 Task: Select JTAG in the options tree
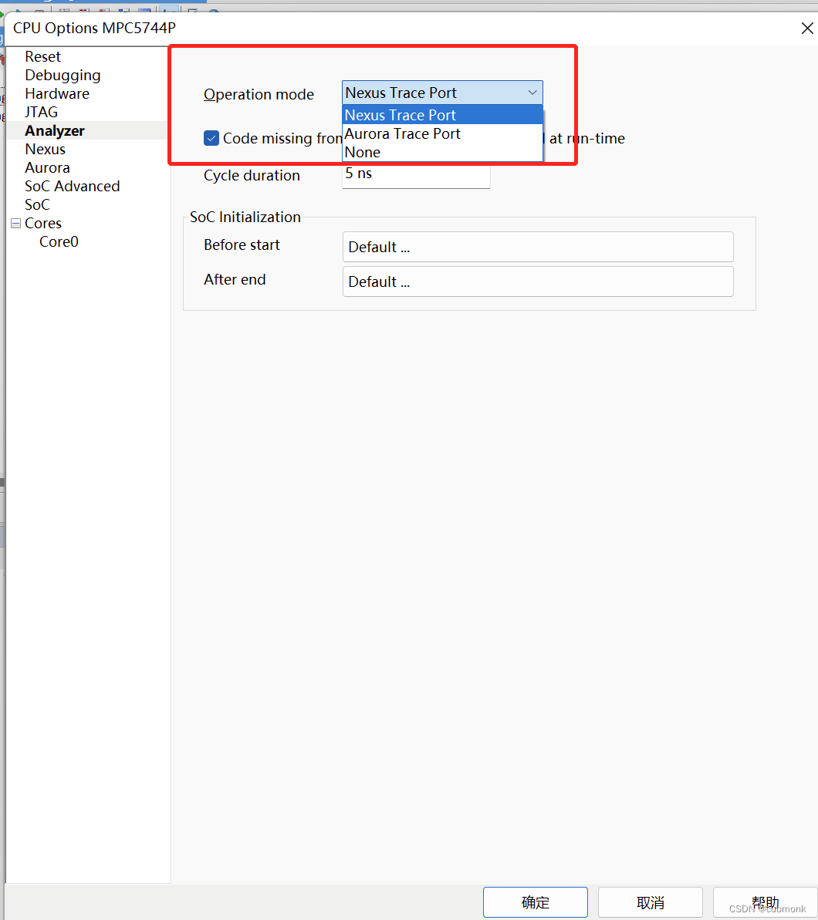click(41, 112)
